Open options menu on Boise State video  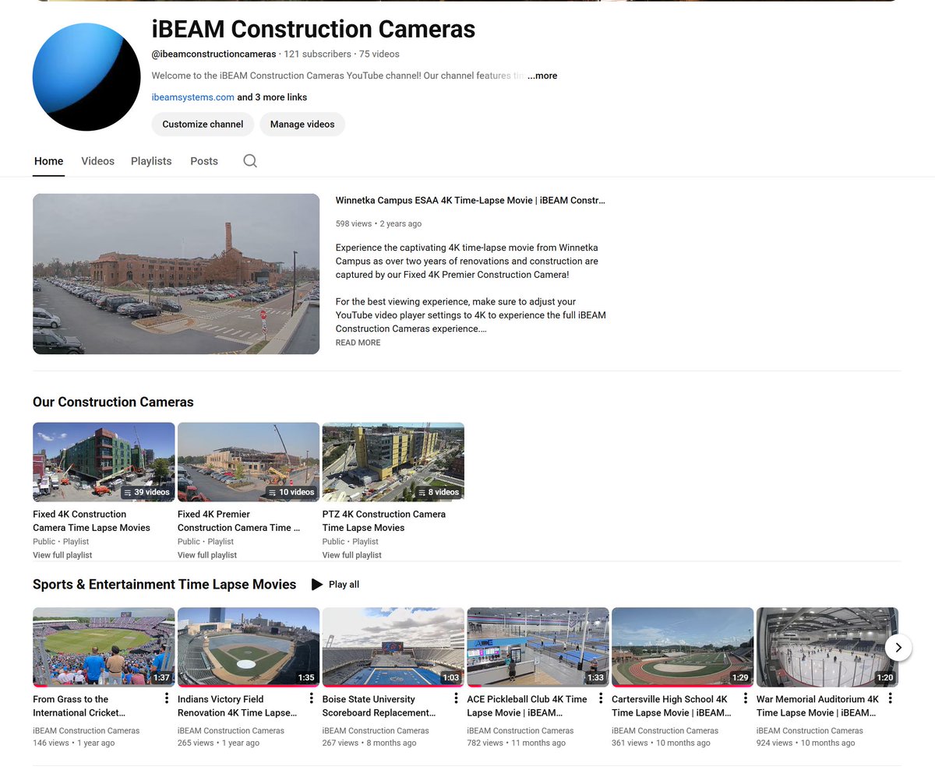point(454,698)
